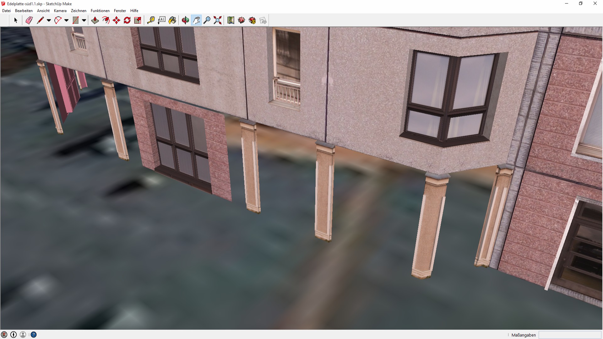Image resolution: width=603 pixels, height=339 pixels.
Task: Open the Tape Measure tool
Action: coord(151,20)
